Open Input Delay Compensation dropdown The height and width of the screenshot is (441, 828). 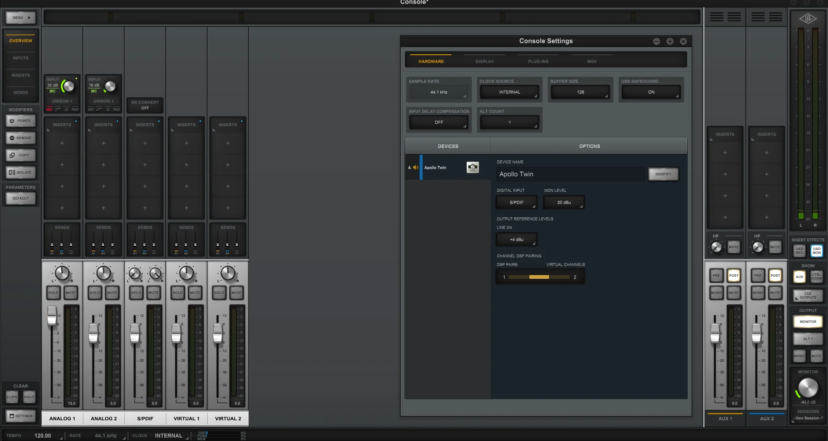point(439,122)
